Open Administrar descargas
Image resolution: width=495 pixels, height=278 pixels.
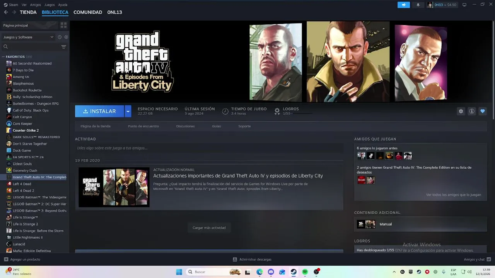pyautogui.click(x=252, y=259)
